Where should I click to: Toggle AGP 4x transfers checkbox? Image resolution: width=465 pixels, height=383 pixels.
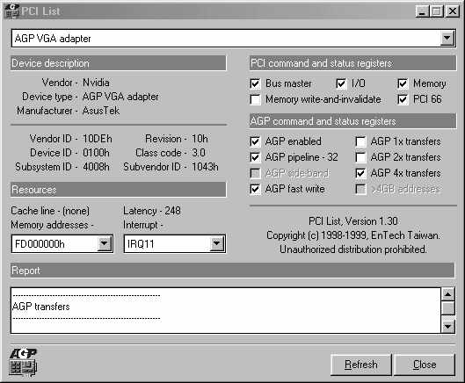coord(360,173)
